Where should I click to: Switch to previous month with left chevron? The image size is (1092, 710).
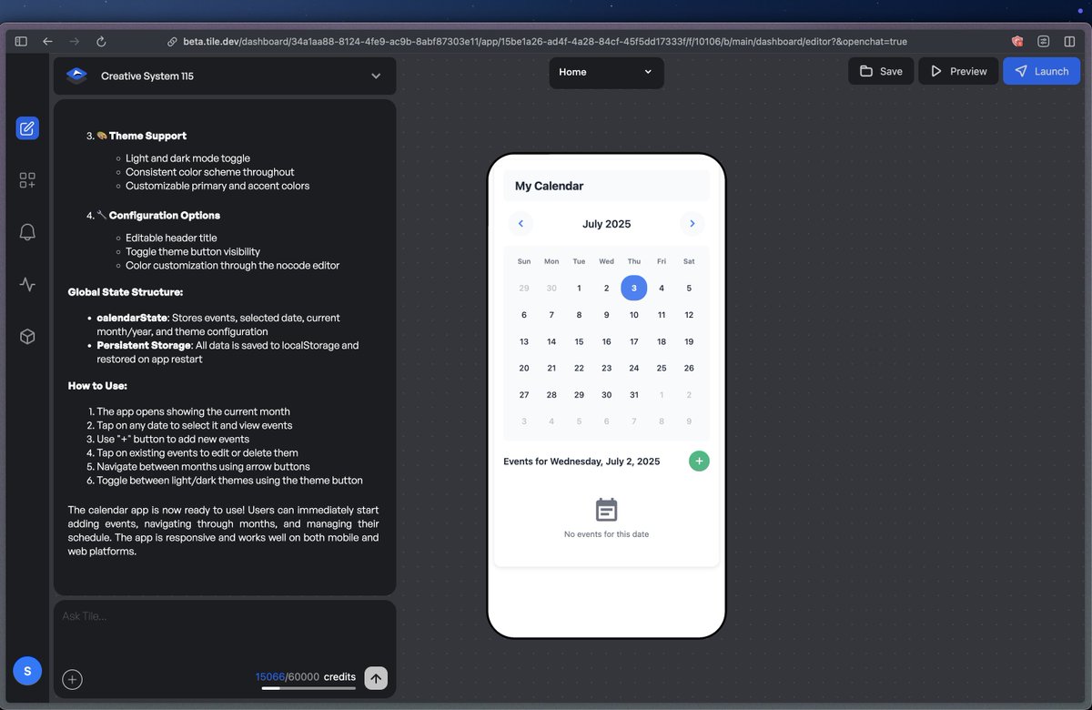521,223
